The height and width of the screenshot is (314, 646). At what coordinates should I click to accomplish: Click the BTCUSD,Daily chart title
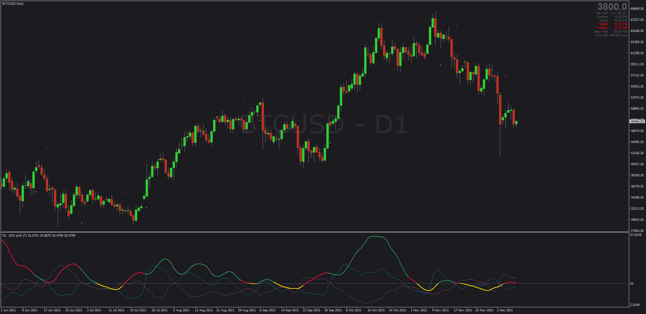click(x=13, y=4)
